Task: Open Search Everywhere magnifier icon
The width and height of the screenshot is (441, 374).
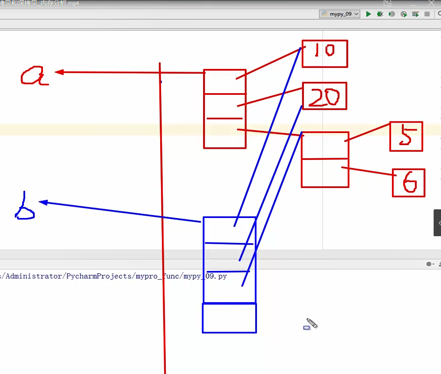Action: [438, 14]
